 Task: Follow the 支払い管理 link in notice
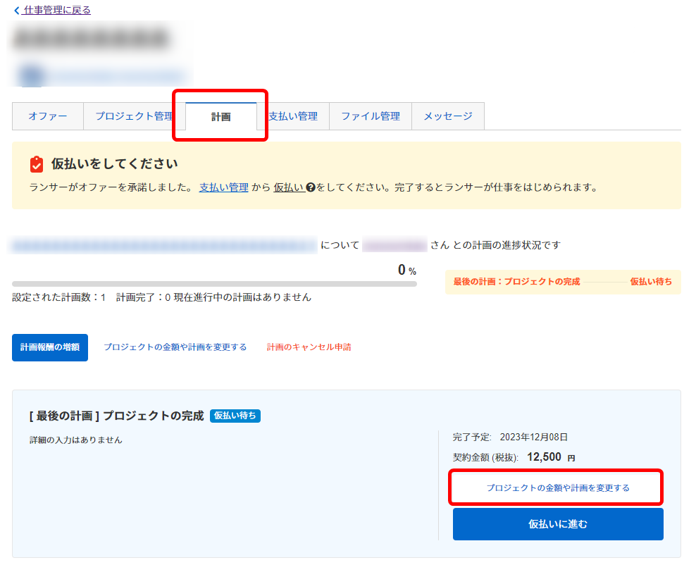pyautogui.click(x=224, y=187)
